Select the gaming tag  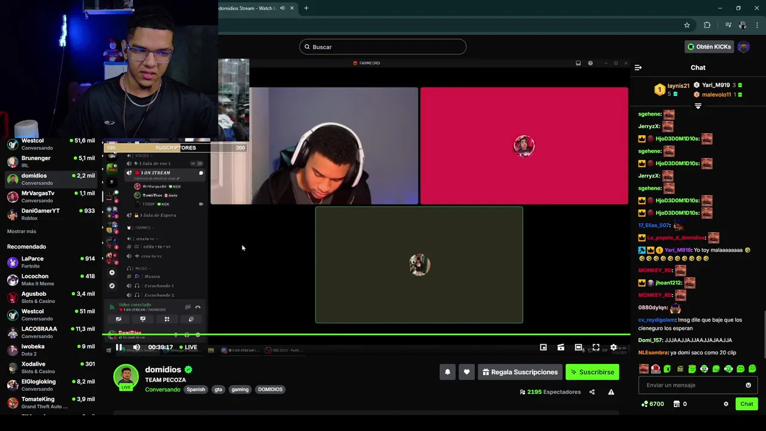tap(240, 389)
